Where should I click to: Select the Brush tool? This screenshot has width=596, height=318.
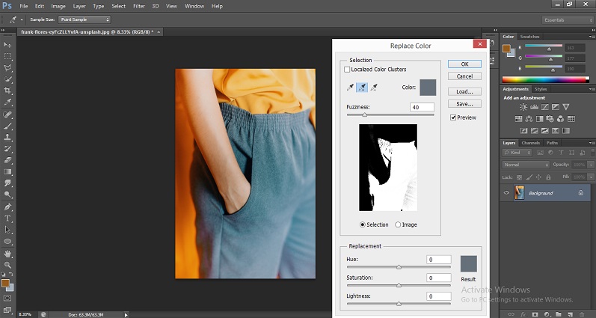click(7, 126)
